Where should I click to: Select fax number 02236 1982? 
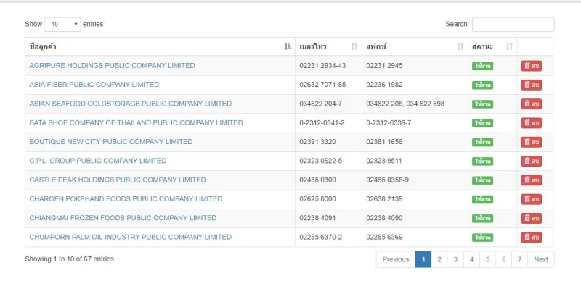tap(384, 85)
